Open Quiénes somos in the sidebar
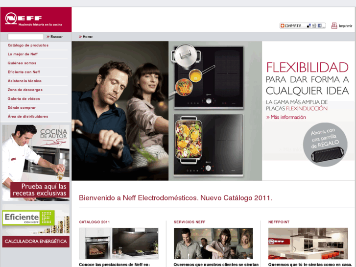Image resolution: width=356 pixels, height=267 pixels. click(22, 63)
